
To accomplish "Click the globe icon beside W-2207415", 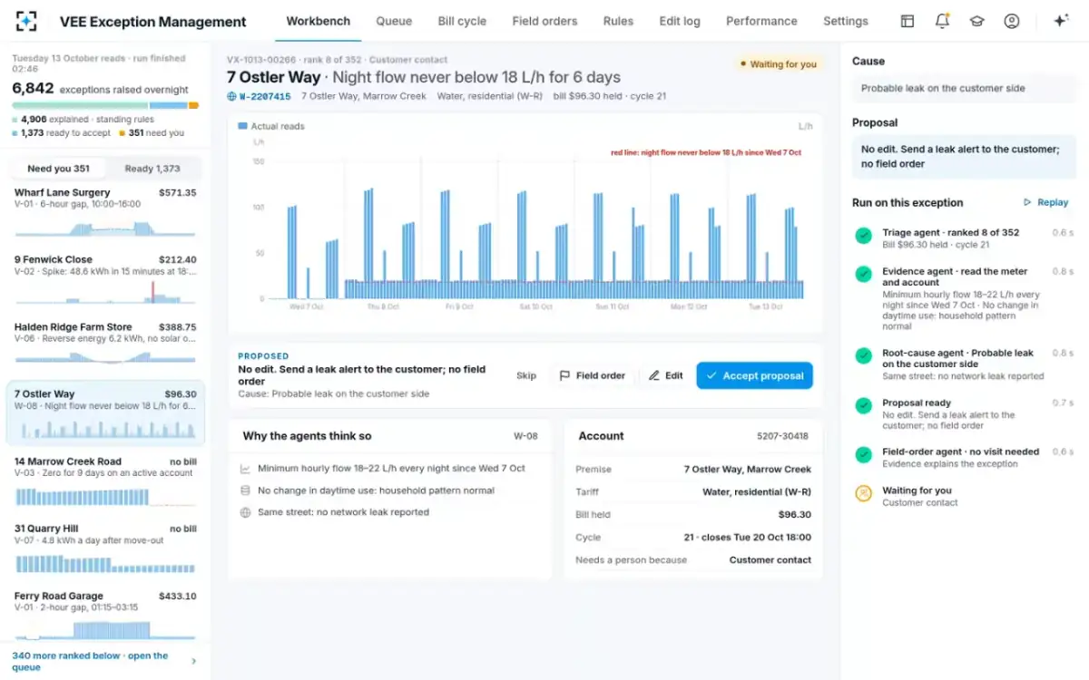I will point(231,96).
